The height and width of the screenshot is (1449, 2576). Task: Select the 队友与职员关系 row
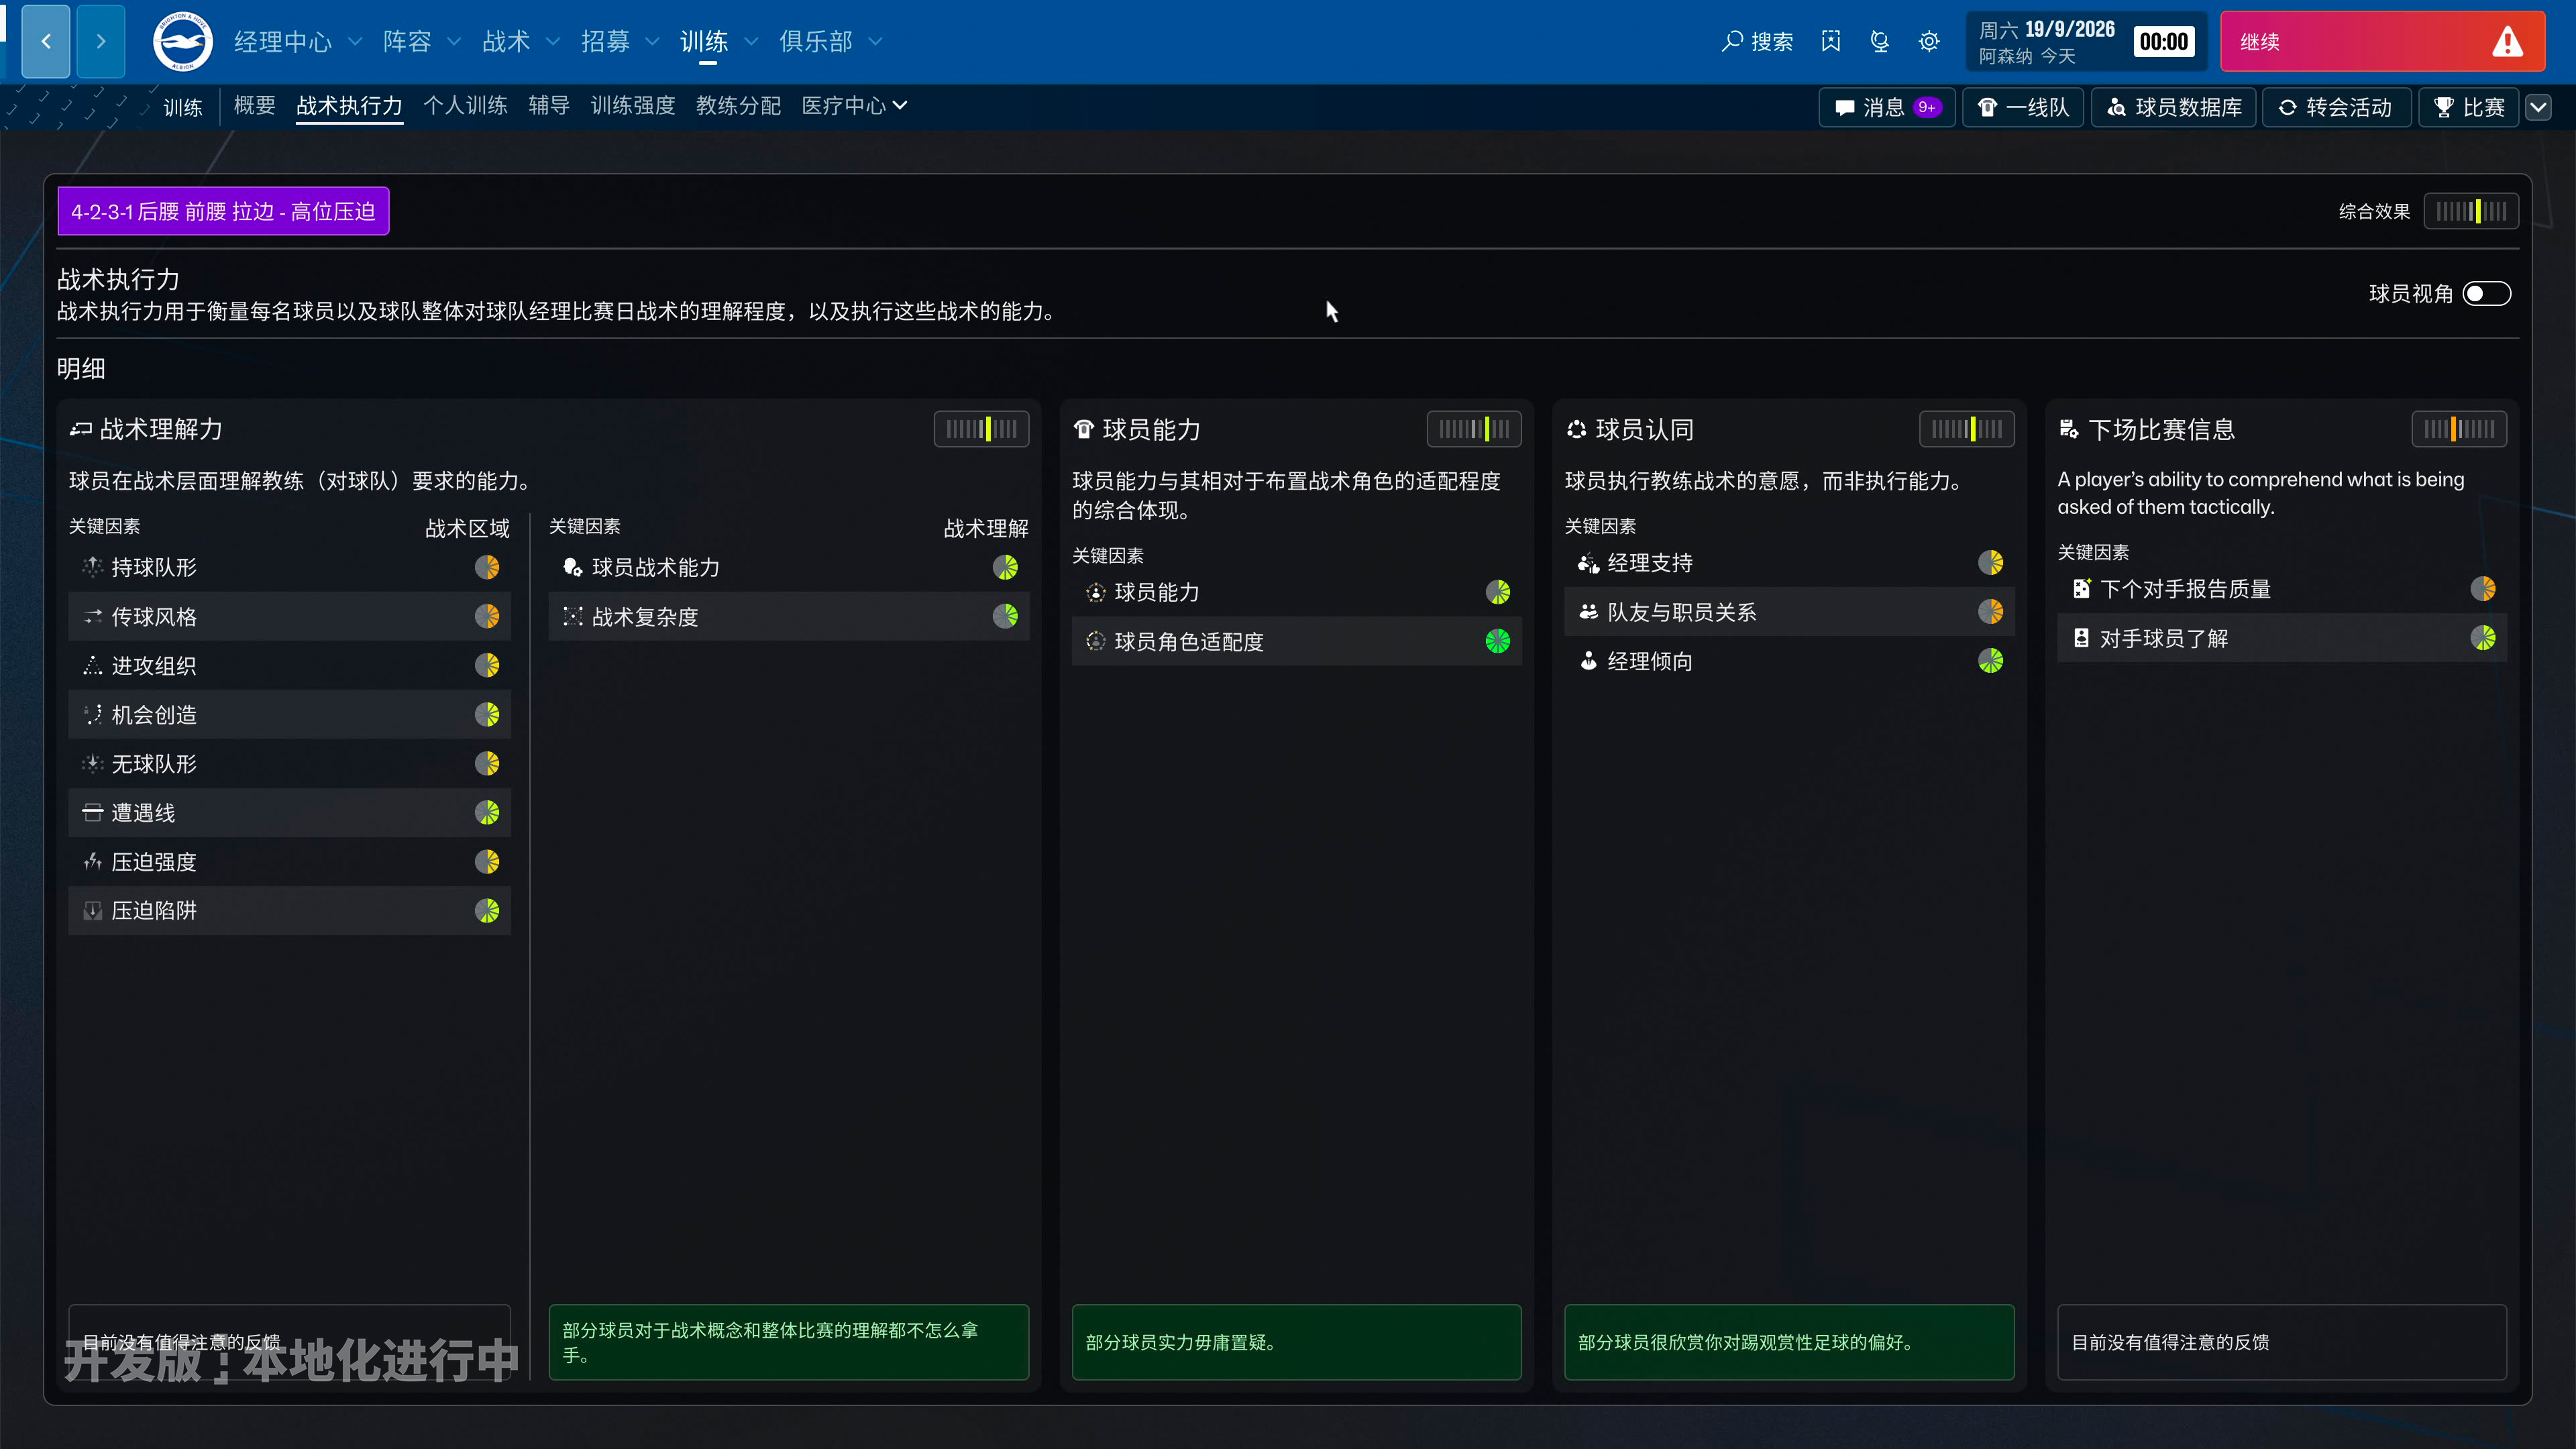(1789, 611)
